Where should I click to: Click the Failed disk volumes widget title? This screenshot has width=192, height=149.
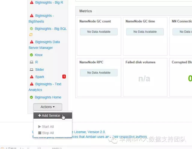pos(140,62)
